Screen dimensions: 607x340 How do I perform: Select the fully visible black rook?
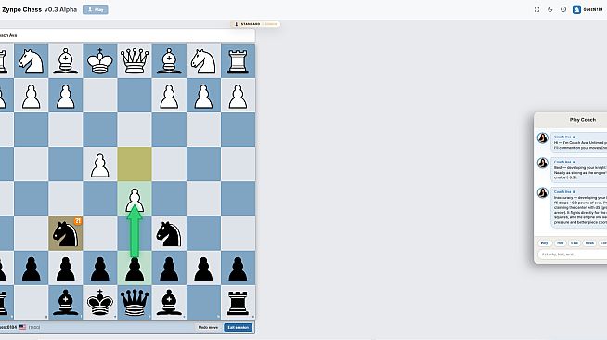pyautogui.click(x=238, y=303)
